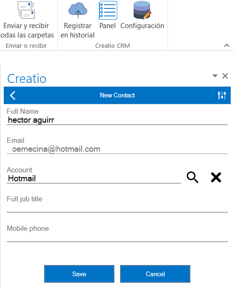Viewport: 234px width, 287px height.
Task: Search accounts with magnifier icon
Action: [192, 177]
